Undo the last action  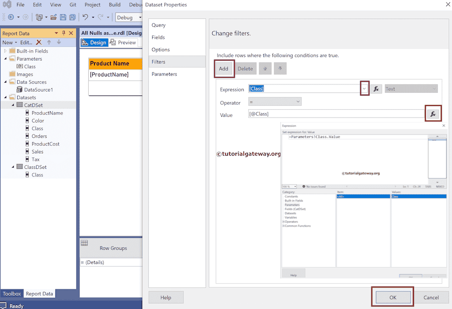point(86,17)
